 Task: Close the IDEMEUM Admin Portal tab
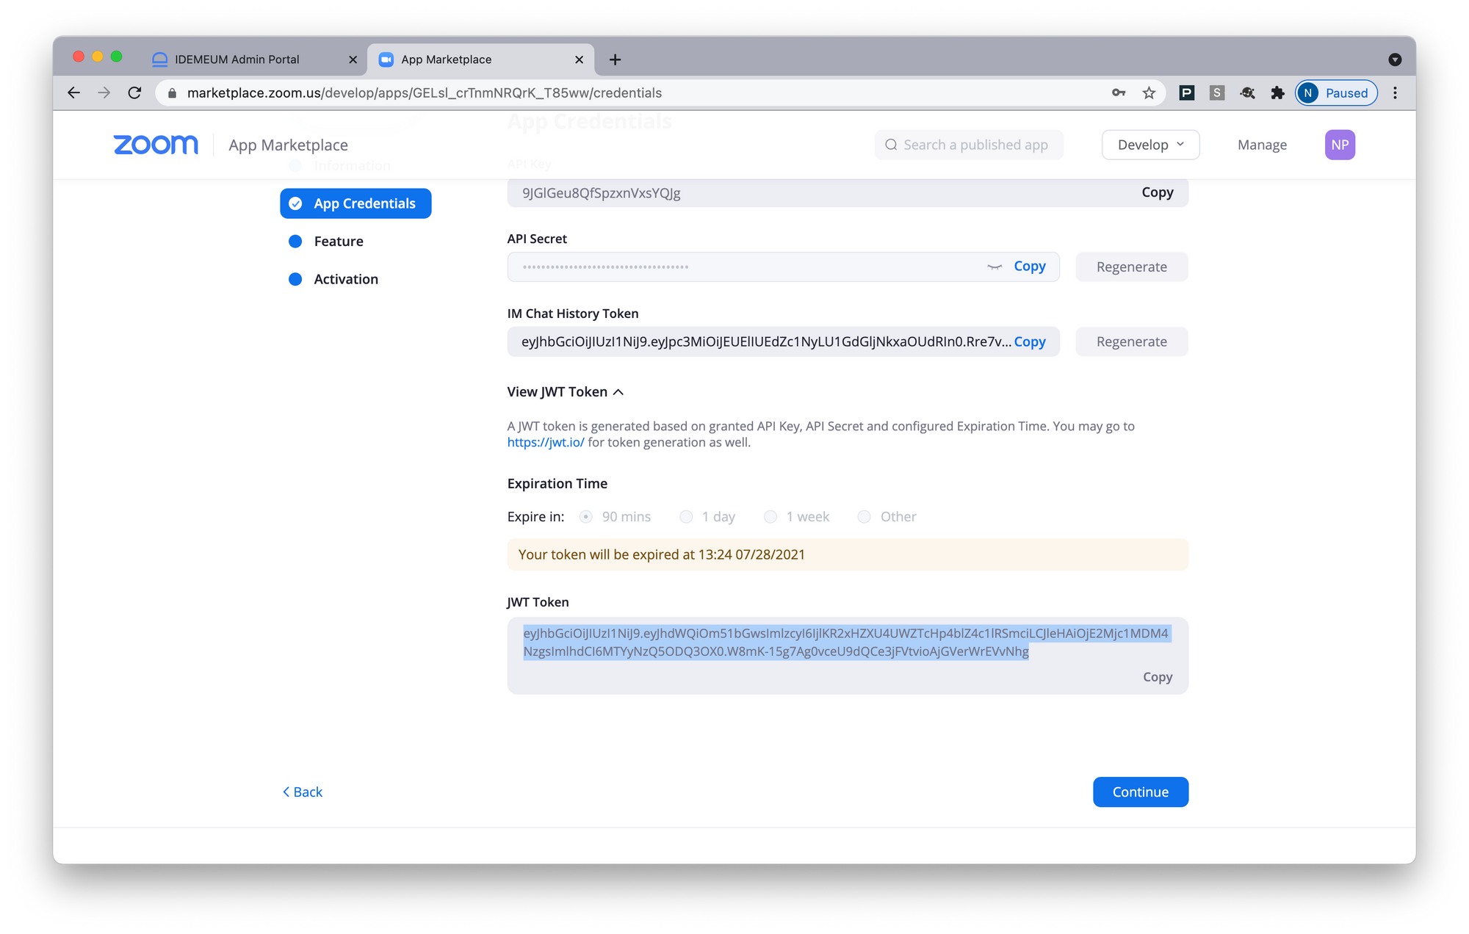coord(353,59)
